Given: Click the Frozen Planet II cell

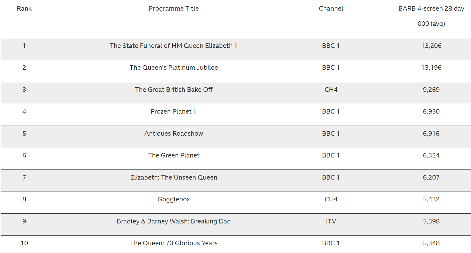Looking at the screenshot, I should 173,111.
